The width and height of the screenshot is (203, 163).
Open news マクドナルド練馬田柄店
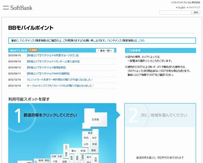point(46,68)
